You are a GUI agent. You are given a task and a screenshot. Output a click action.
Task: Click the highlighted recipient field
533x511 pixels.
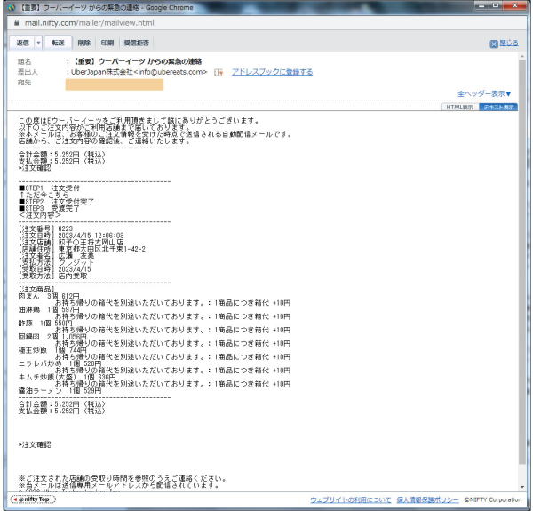tap(115, 84)
